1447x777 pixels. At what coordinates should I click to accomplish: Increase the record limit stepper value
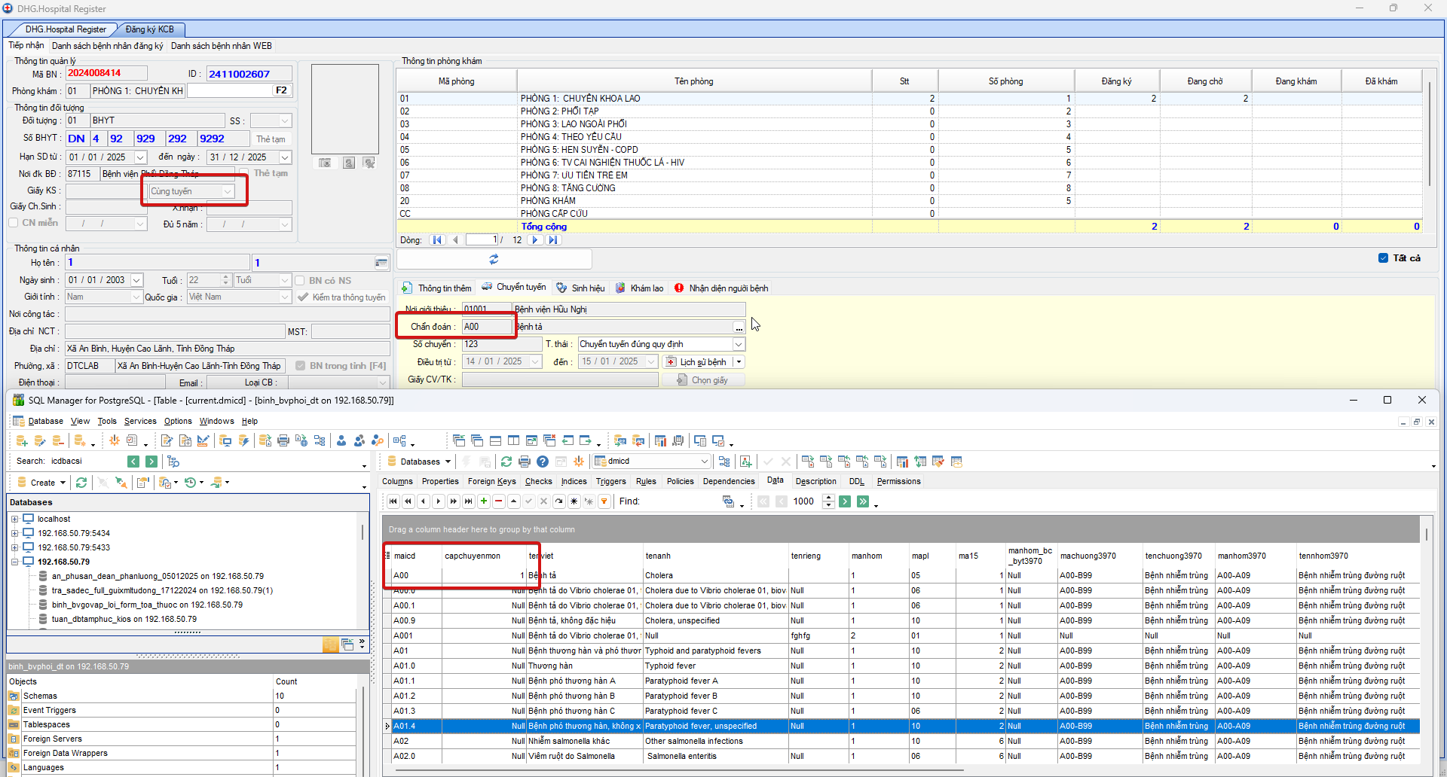point(828,498)
